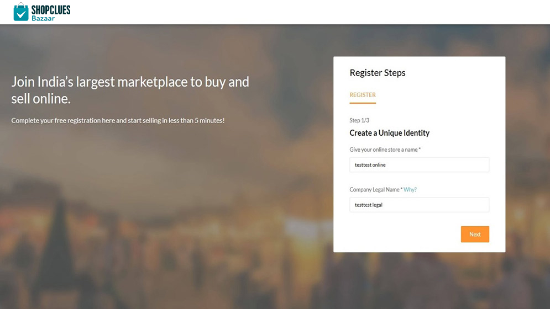
Task: Select the REGISTER tab
Action: tap(363, 95)
